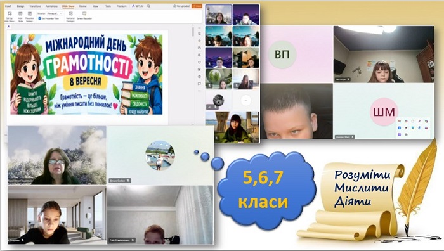
Task: Expand the Rehearse Timings dropdown arrow
Action: tap(74, 21)
